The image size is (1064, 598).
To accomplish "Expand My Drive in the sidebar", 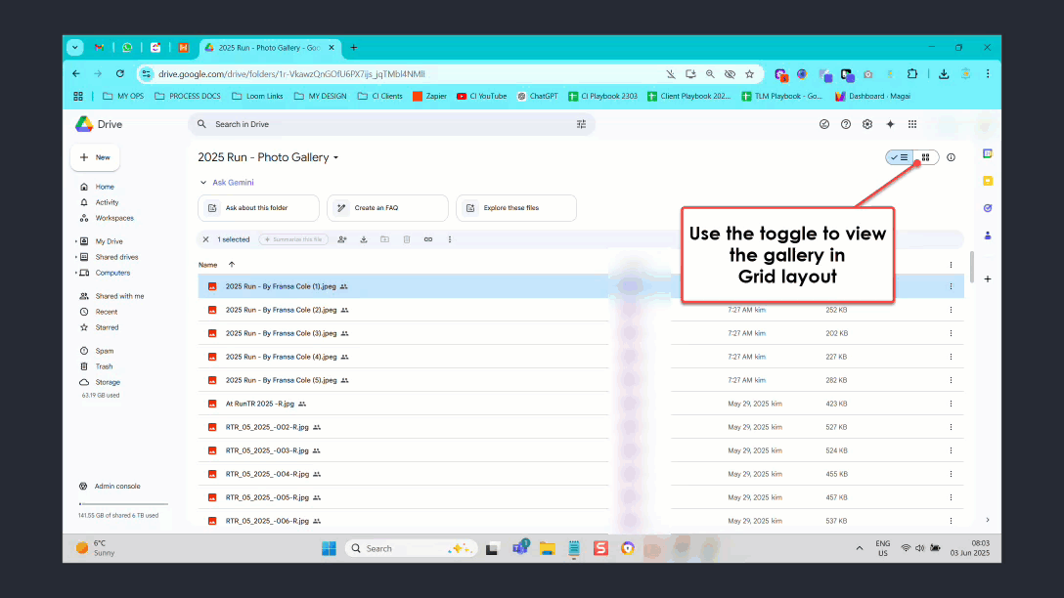I will pos(75,241).
